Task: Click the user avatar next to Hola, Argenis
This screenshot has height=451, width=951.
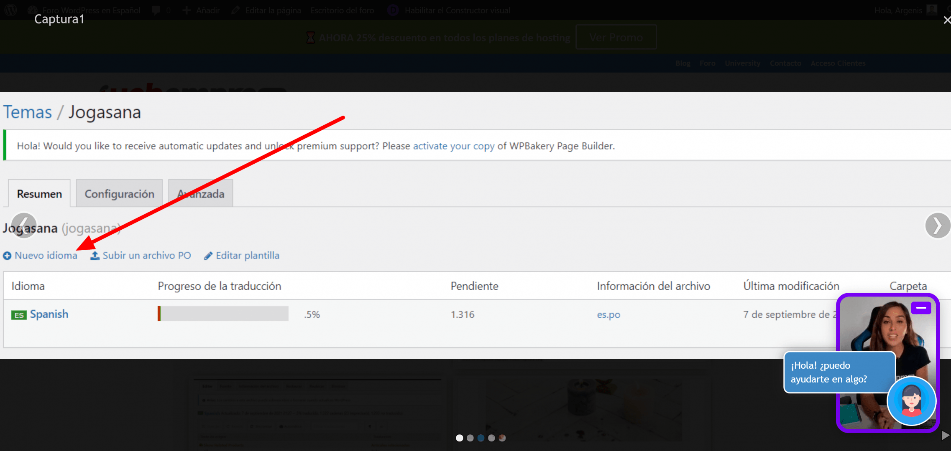Action: (x=932, y=10)
